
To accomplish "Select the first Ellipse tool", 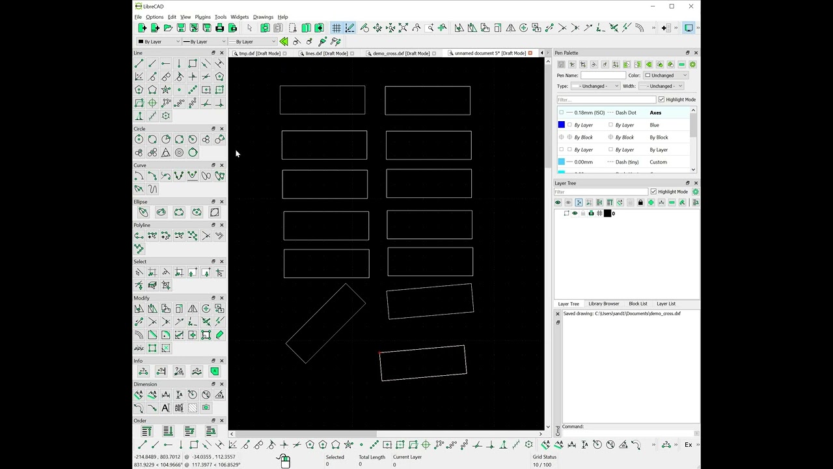I will click(143, 212).
